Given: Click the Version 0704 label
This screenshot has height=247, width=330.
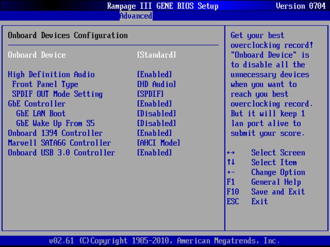Looking at the screenshot, I should point(301,6).
